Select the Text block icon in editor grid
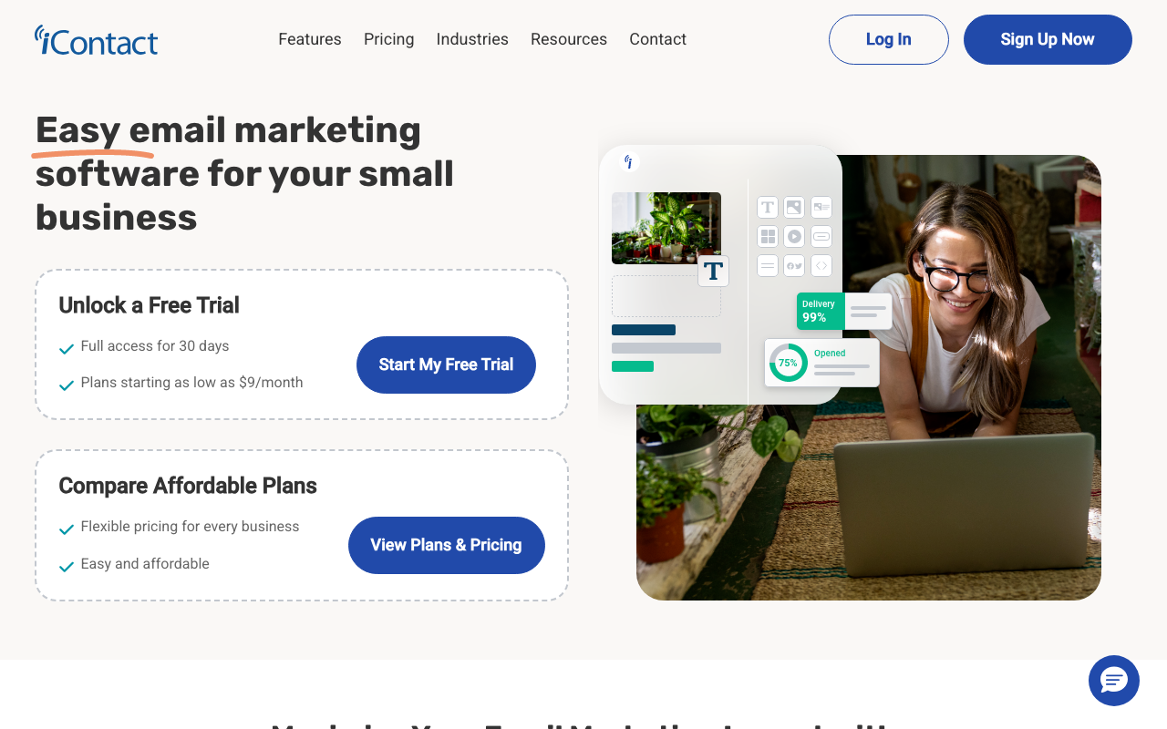The width and height of the screenshot is (1167, 729). pos(768,208)
